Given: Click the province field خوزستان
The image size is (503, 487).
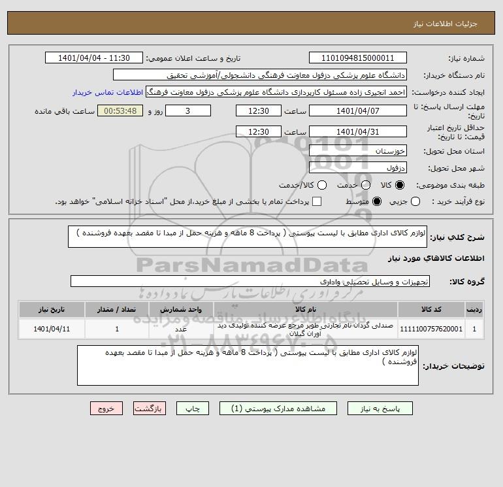Looking at the screenshot, I should (358, 150).
